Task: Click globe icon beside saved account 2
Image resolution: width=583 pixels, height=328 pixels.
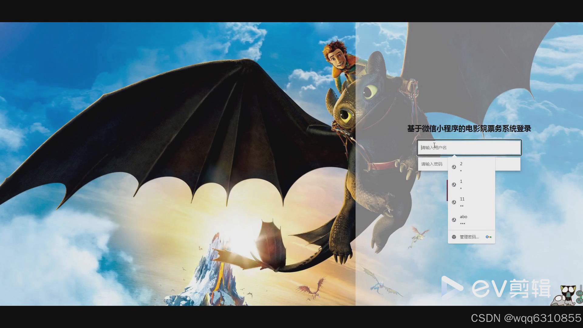Action: click(454, 167)
